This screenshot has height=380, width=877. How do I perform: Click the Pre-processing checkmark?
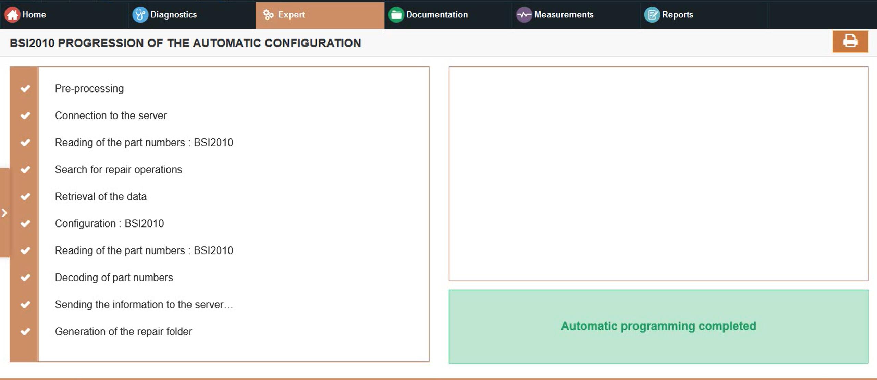(x=25, y=89)
